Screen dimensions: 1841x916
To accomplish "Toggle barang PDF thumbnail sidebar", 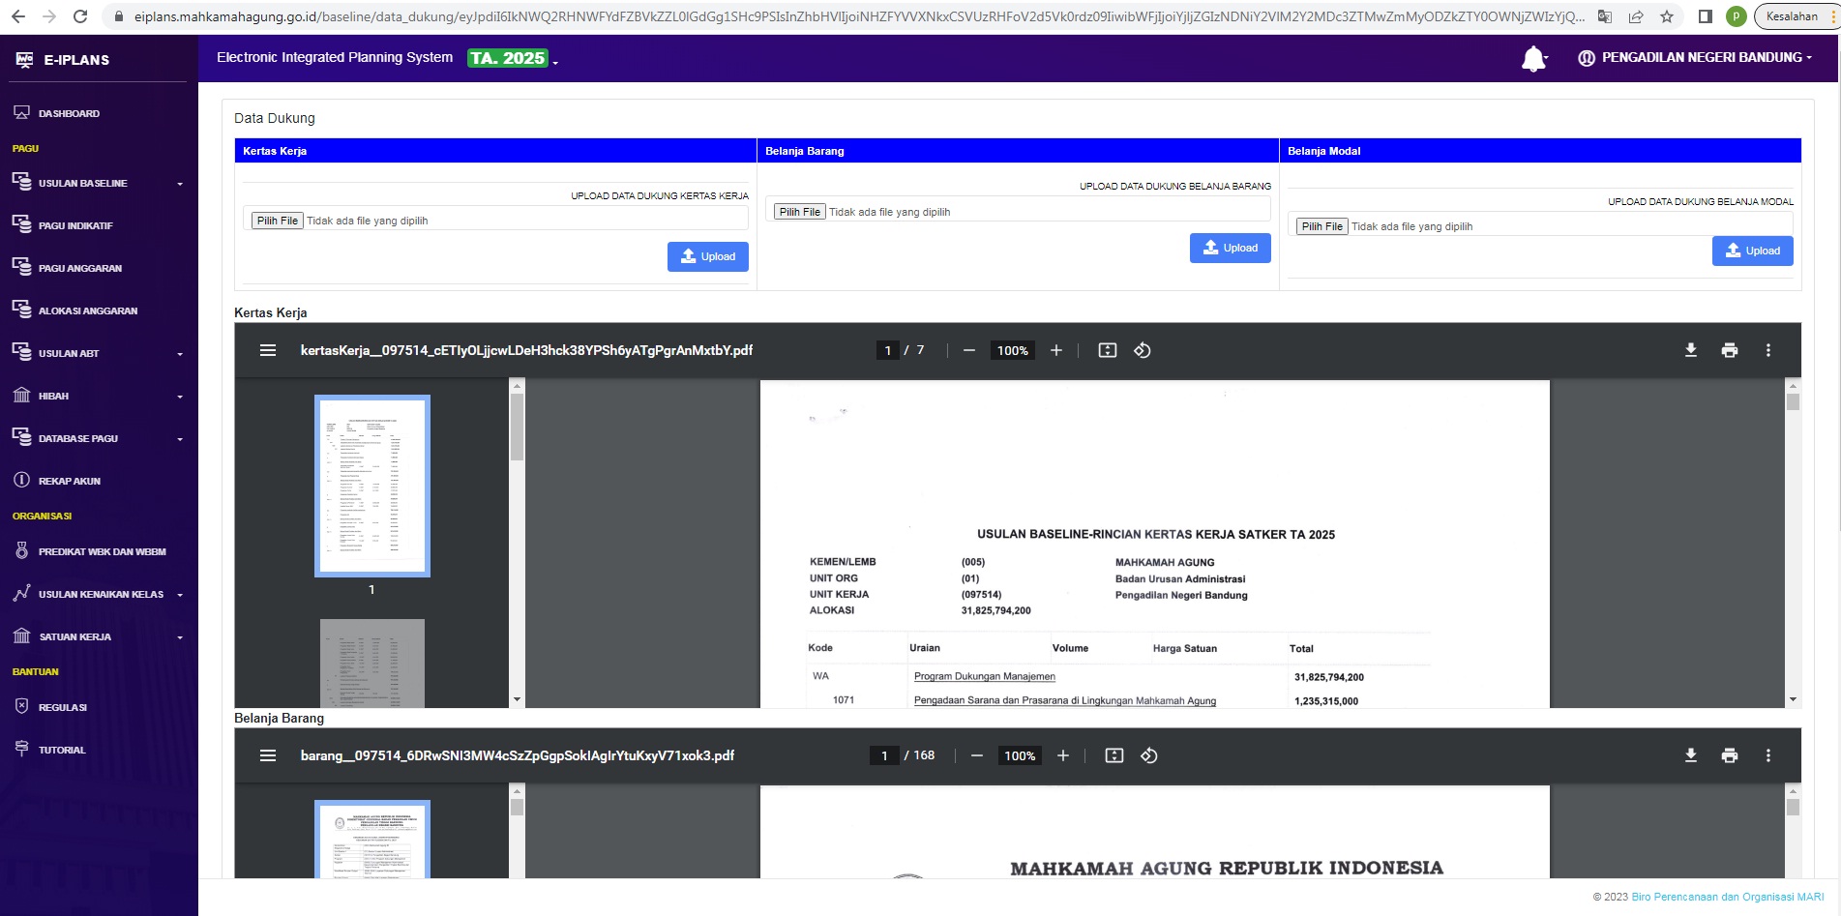I will point(268,755).
